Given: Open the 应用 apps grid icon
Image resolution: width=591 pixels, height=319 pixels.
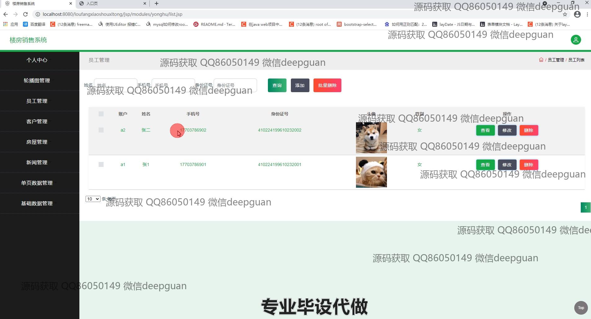Looking at the screenshot, I should click(5, 24).
